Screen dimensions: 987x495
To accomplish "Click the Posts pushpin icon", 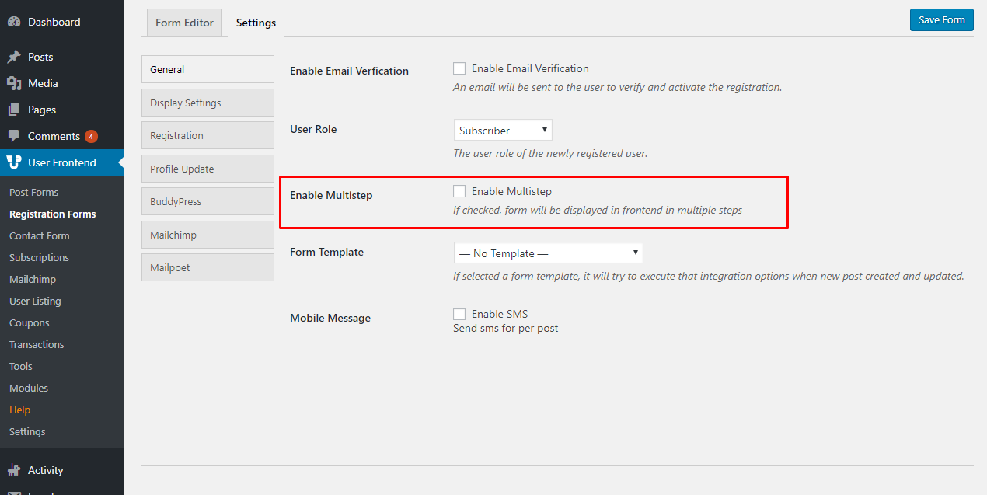I will coord(14,57).
